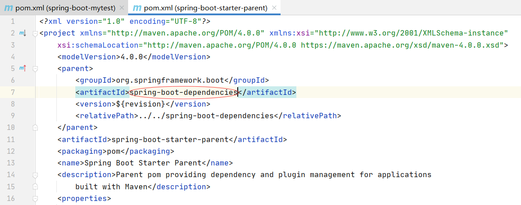The height and width of the screenshot is (205, 521).
Task: Click fold end marker on line 15
Action: 35,187
